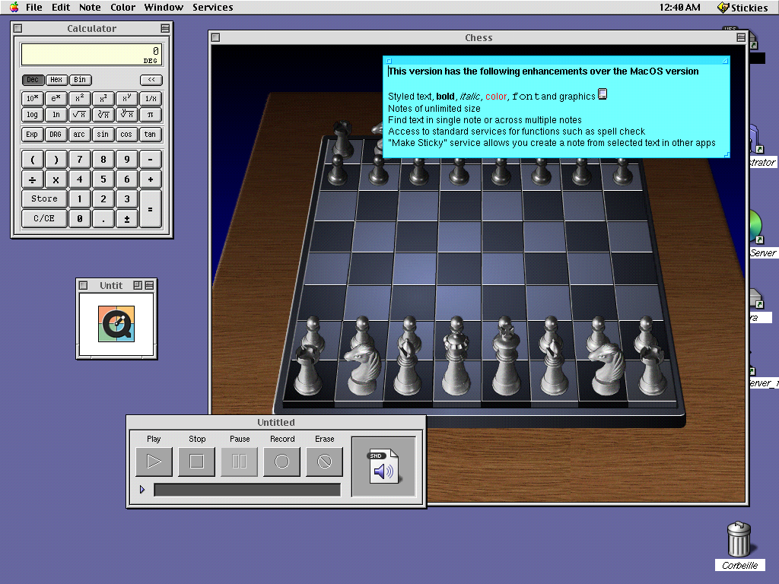
Task: Click the Store key
Action: click(44, 198)
